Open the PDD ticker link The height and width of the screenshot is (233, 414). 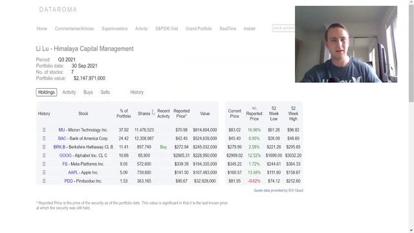coord(69,181)
